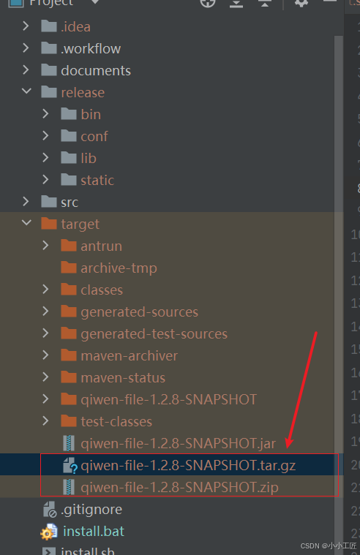Expand the qiwen-file-1.2.8-SNAPSHOT directory node
The image size is (360, 555).
tap(45, 399)
